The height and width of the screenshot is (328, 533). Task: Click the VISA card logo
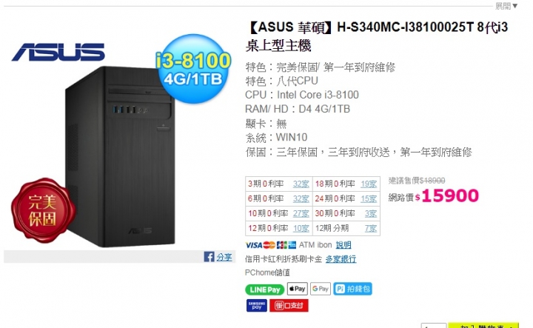254,245
